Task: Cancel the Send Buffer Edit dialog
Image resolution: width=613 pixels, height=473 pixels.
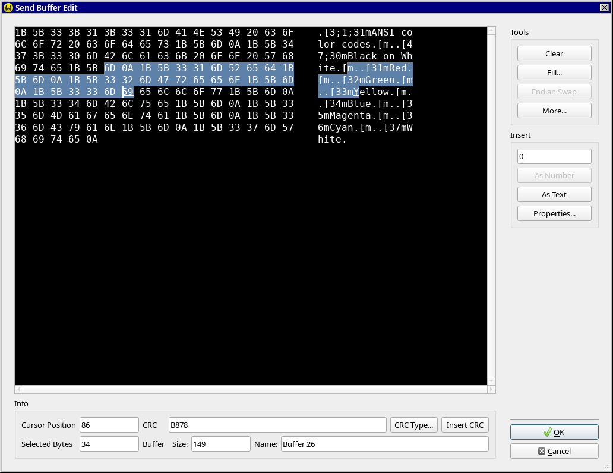Action: pos(554,451)
